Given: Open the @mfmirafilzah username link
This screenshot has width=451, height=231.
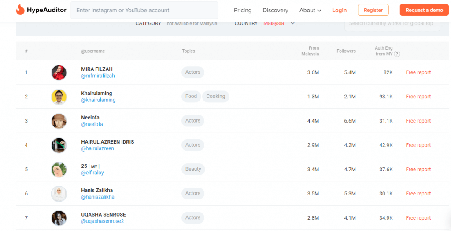Looking at the screenshot, I should 98,76.
